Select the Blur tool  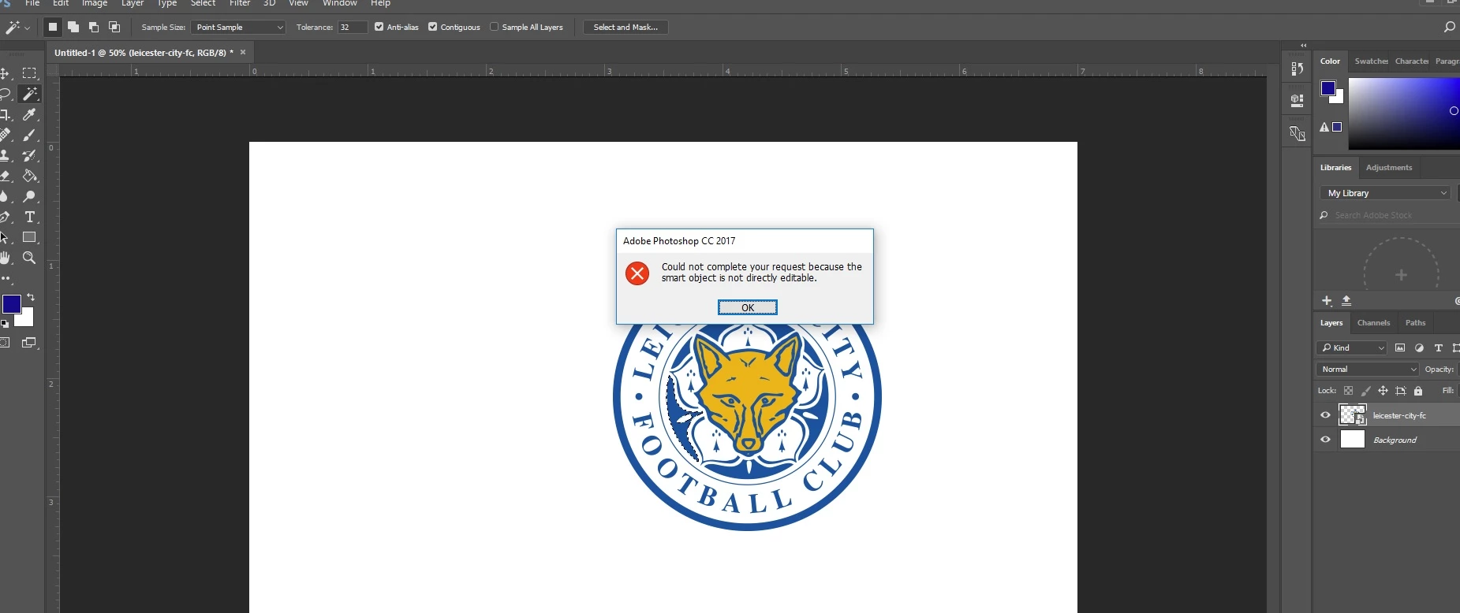(5, 196)
